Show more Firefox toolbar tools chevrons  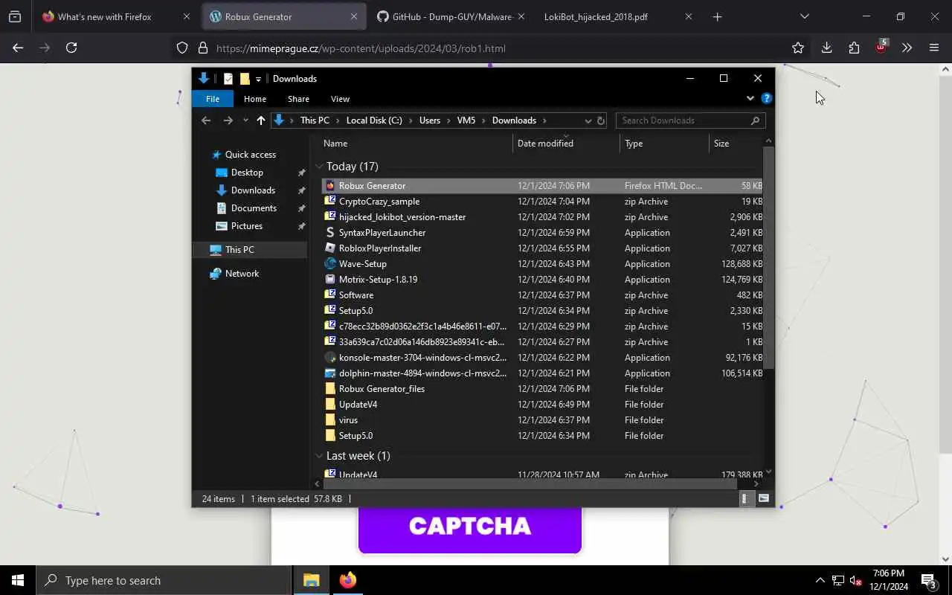point(907,48)
